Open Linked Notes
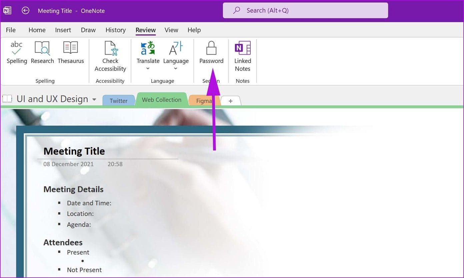The height and width of the screenshot is (278, 464). (242, 55)
